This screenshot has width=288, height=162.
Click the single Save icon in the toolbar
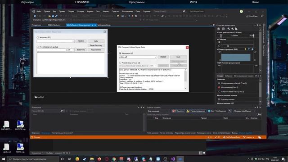[x=53, y=16]
